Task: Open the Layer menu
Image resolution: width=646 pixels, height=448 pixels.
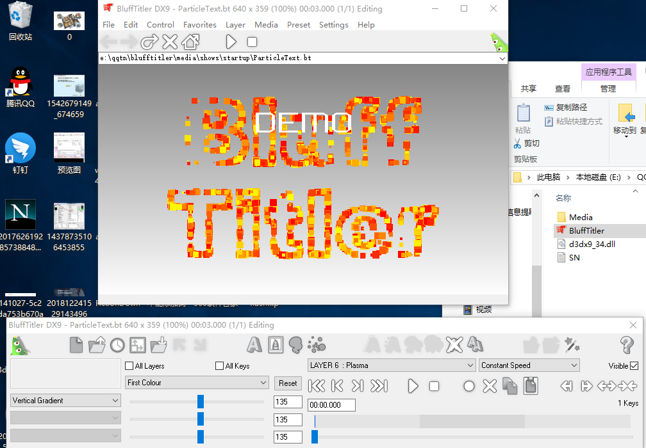Action: point(235,25)
